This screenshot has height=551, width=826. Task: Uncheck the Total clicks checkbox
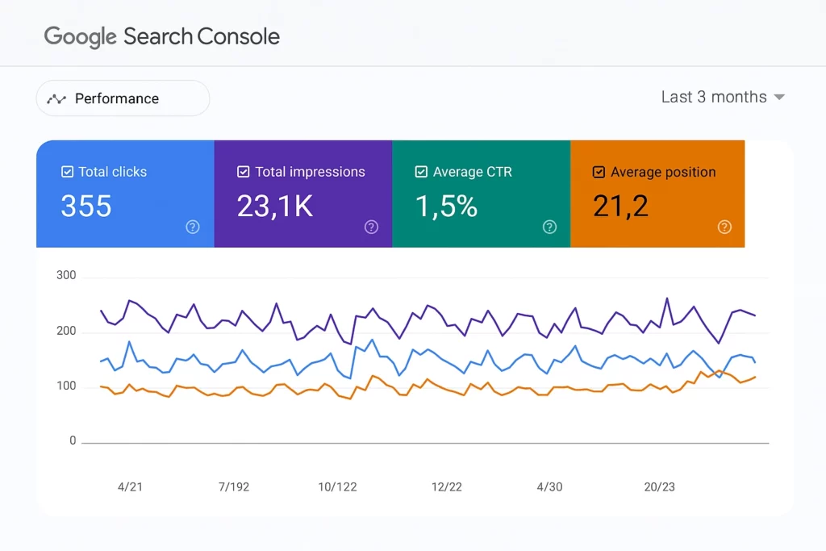tap(65, 171)
